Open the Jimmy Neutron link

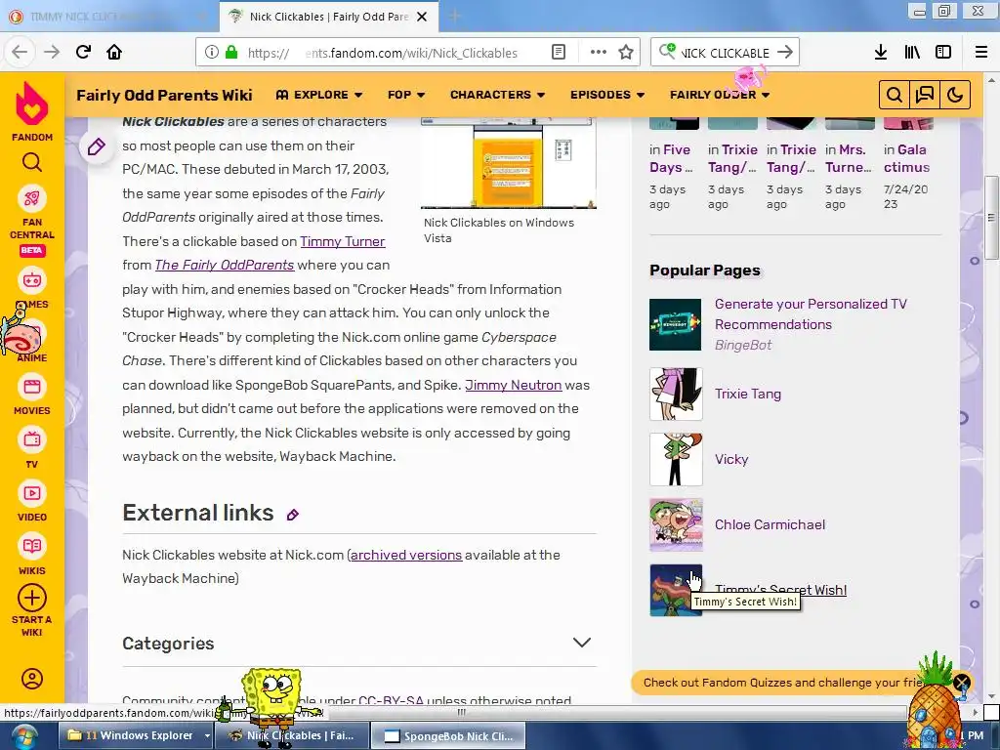tap(514, 385)
